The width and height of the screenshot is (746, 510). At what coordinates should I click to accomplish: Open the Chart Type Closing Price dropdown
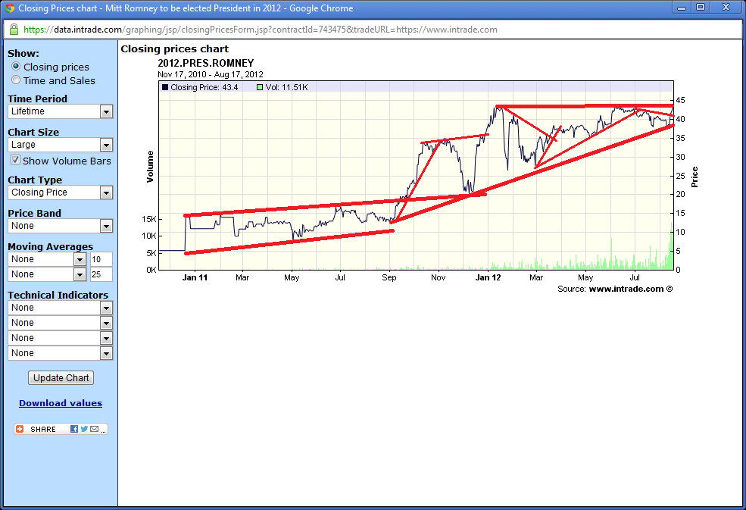click(x=61, y=192)
